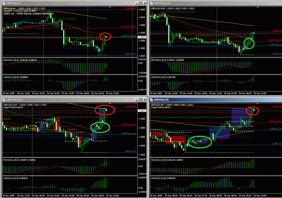This screenshot has width=282, height=198.
Task: Activate the GBPUSD,M30 window title bar
Action: 216,3
